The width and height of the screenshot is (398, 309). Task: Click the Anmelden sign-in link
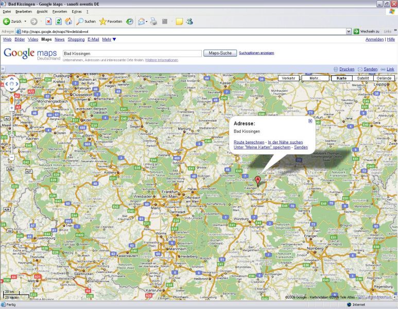(x=374, y=39)
